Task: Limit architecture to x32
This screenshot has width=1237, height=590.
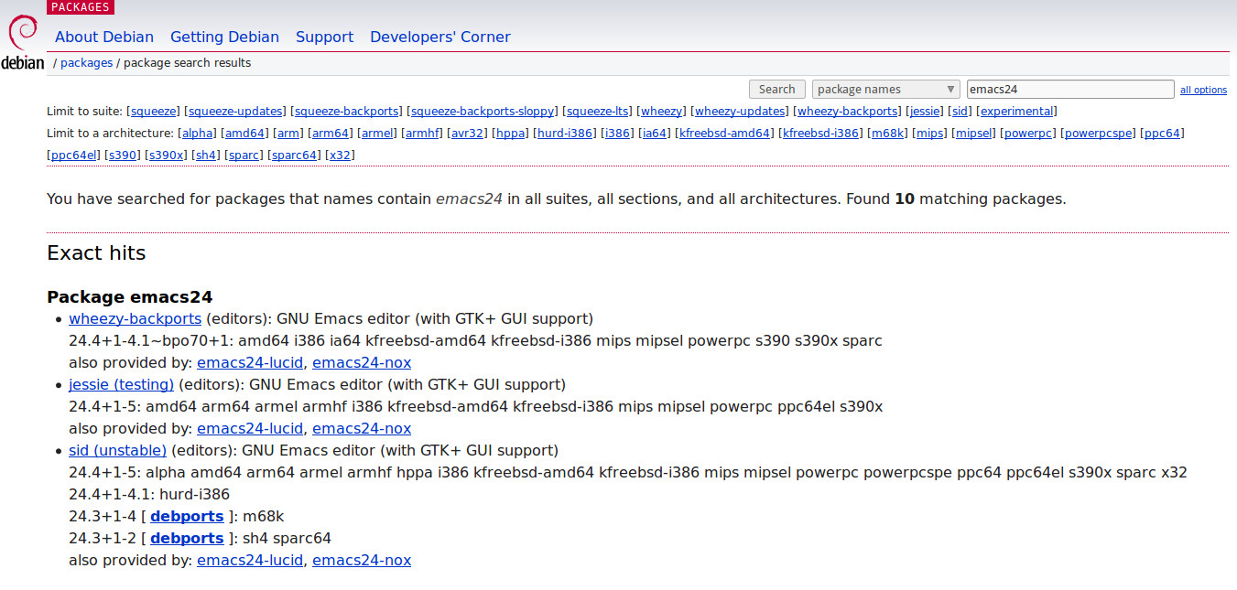Action: [x=340, y=156]
